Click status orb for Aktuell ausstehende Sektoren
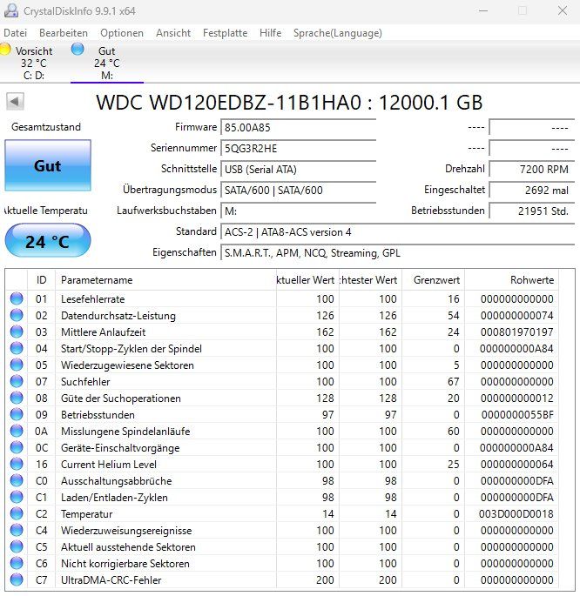580x596 pixels. pyautogui.click(x=17, y=546)
